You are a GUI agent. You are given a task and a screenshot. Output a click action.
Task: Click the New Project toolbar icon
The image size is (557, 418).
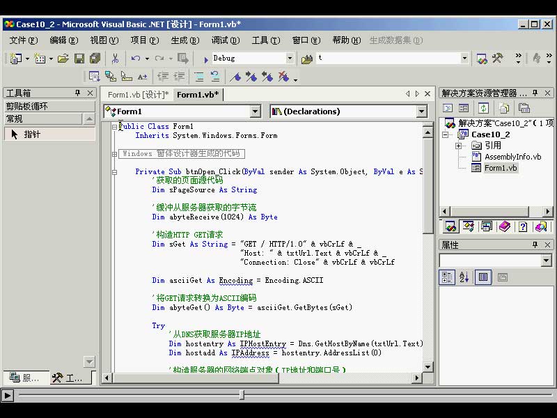[15, 59]
